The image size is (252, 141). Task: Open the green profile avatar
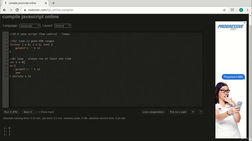click(241, 10)
